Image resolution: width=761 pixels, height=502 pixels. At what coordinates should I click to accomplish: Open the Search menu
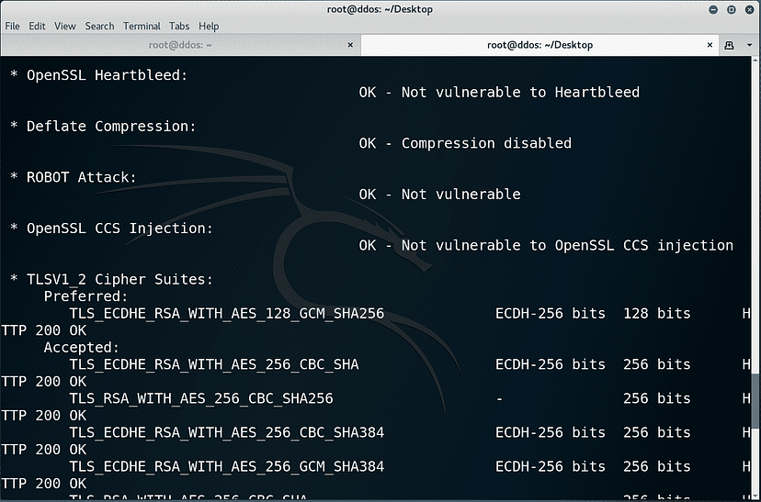click(x=99, y=27)
